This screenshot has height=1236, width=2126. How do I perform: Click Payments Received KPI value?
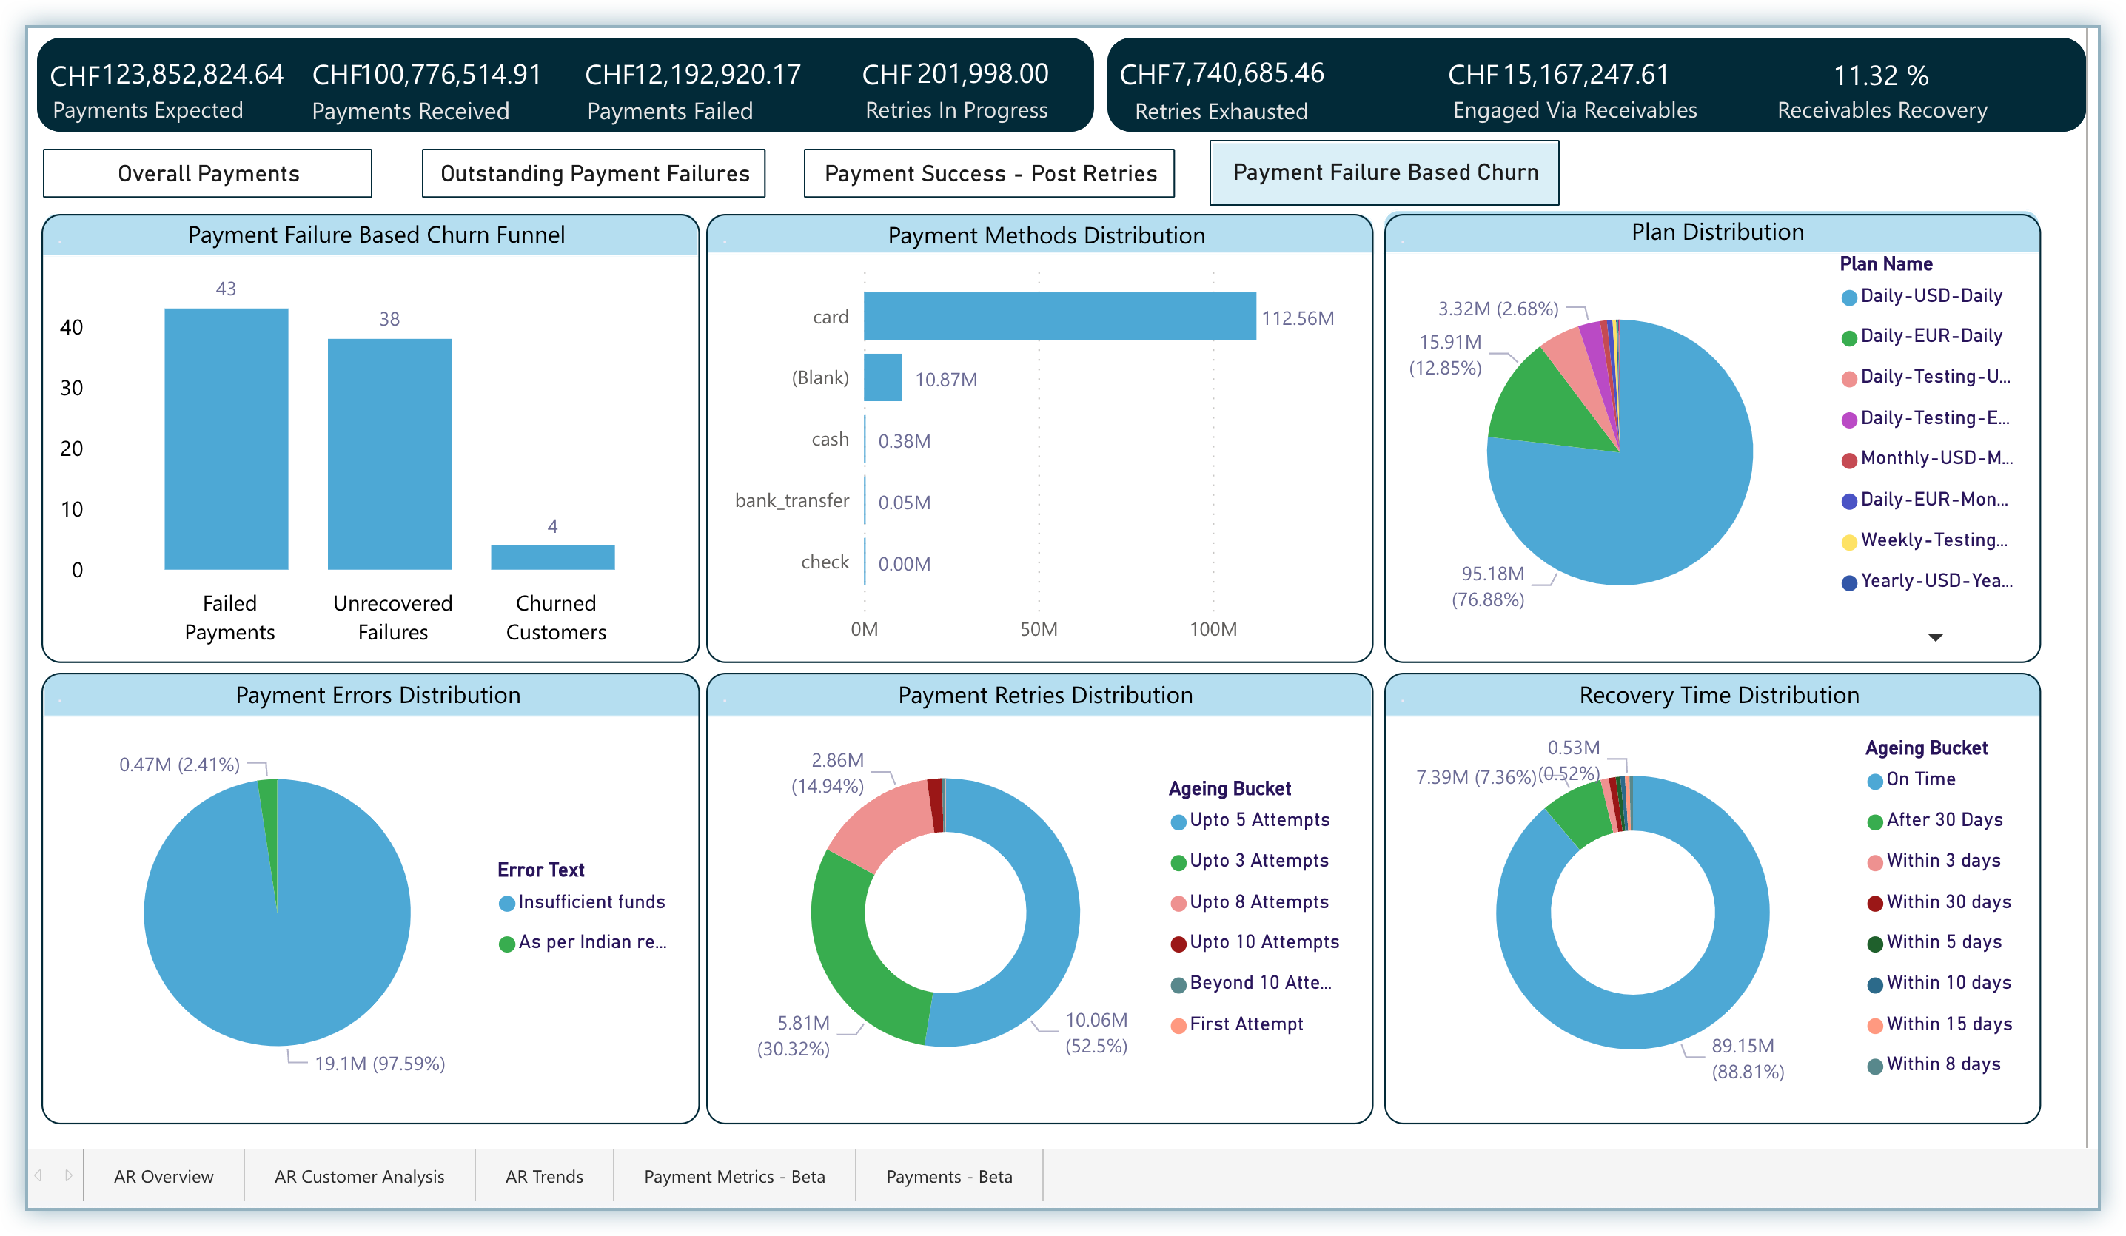(427, 74)
